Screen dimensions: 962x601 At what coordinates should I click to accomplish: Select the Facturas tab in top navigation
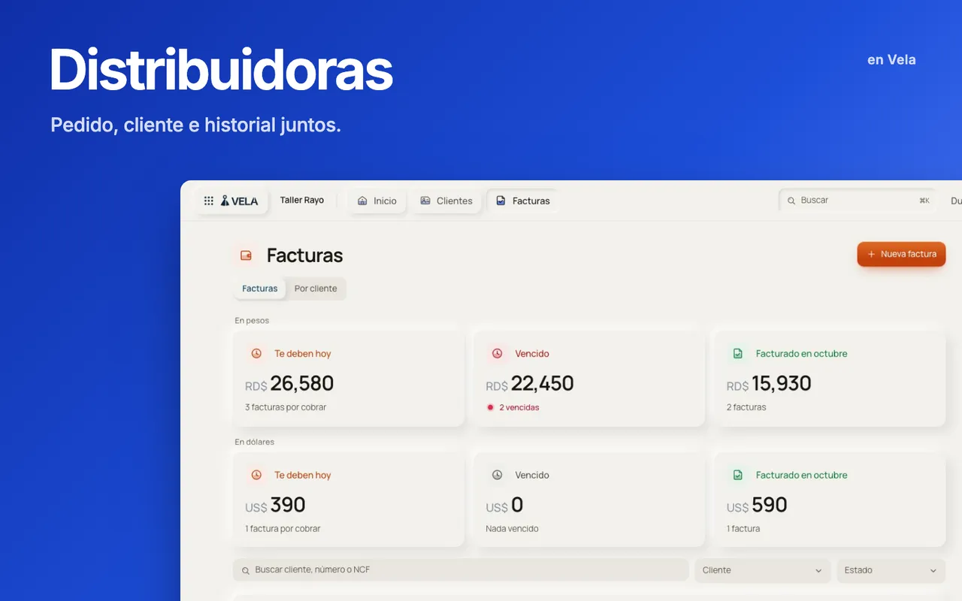click(522, 201)
